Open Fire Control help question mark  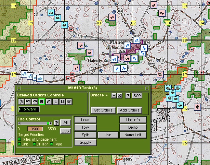56,123
